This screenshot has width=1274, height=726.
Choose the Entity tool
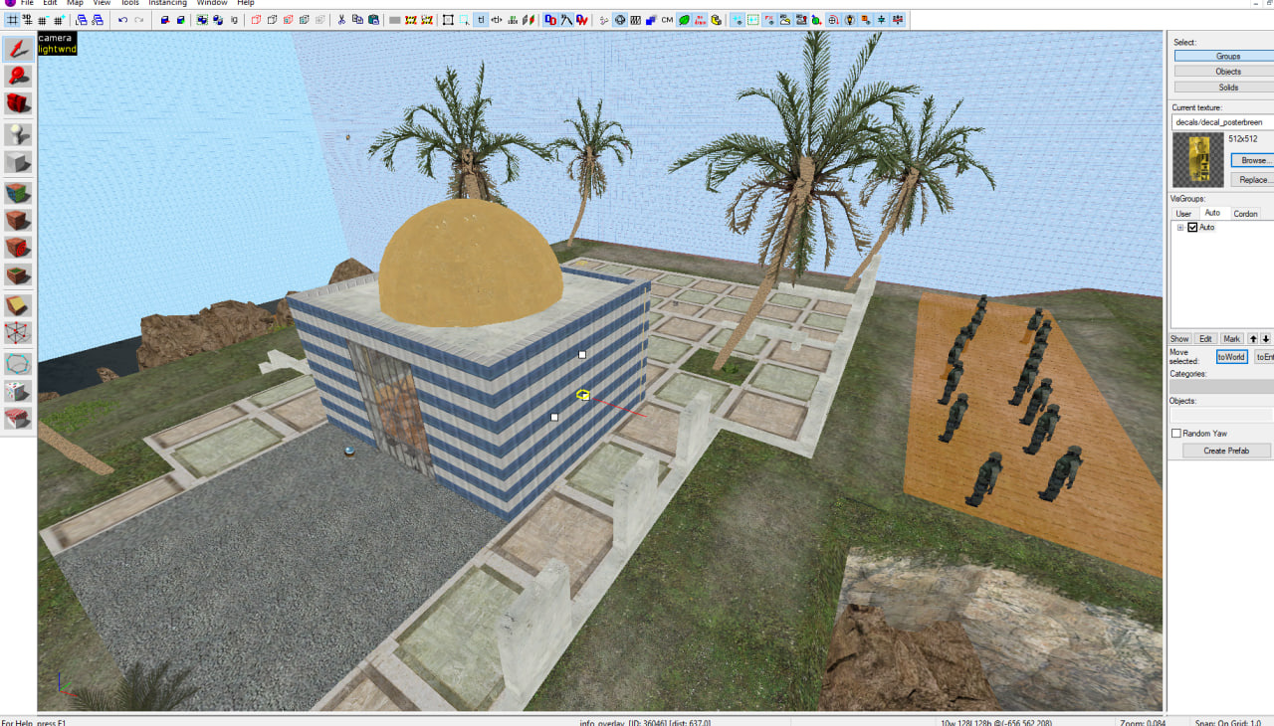click(18, 134)
